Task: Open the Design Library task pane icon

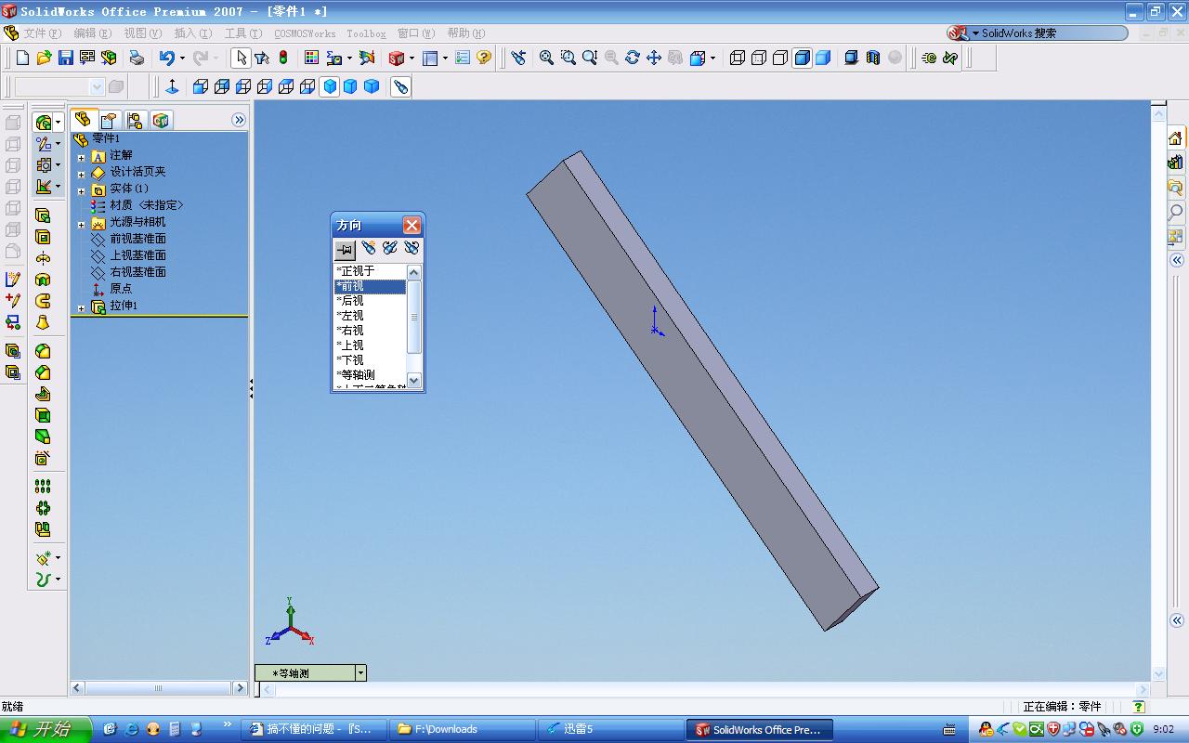Action: pyautogui.click(x=1176, y=163)
